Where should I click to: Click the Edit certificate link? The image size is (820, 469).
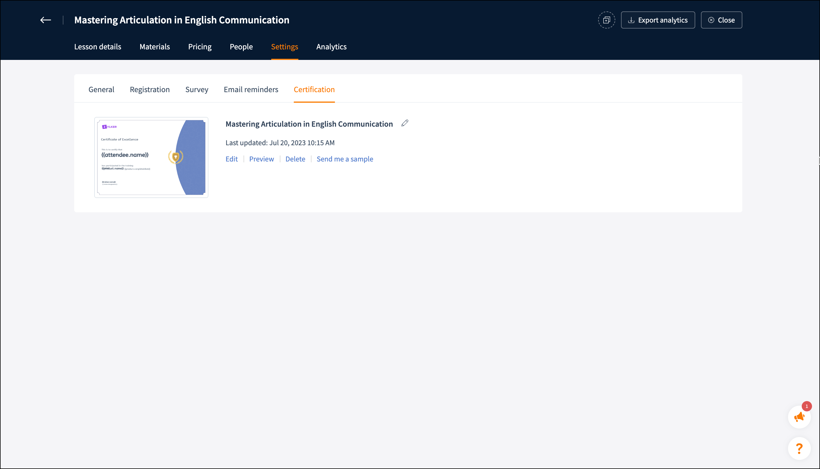click(x=232, y=159)
